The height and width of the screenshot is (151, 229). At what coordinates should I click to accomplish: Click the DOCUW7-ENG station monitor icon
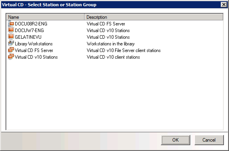(11, 31)
